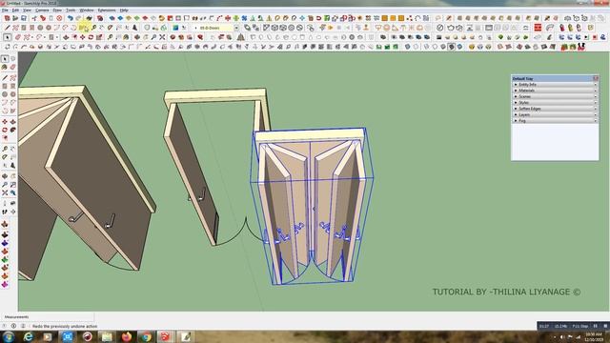Viewport: 610px width, 343px height.
Task: Select the Arc tool in left toolbar
Action: [5, 102]
